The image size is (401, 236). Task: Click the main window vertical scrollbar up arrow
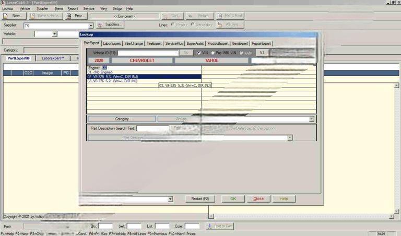pyautogui.click(x=396, y=86)
